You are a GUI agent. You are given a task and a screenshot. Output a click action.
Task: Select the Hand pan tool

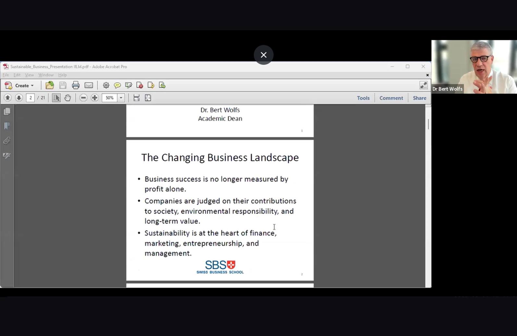point(68,98)
